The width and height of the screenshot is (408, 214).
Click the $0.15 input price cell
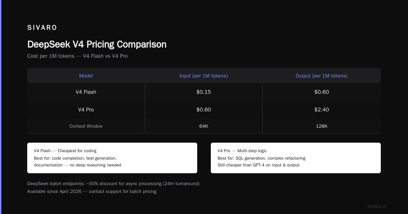pyautogui.click(x=204, y=92)
